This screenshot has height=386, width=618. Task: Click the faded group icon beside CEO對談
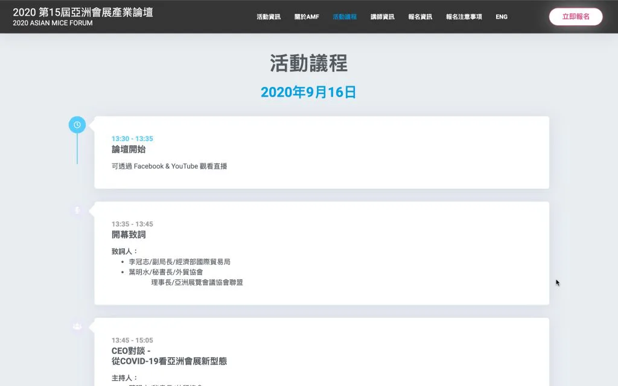[x=77, y=326]
